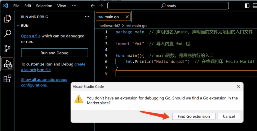Open the Extensions view in activity bar
The height and width of the screenshot is (131, 257).
click(7, 78)
